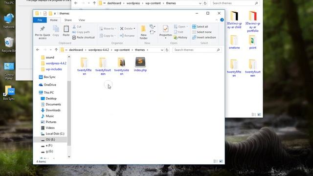The width and height of the screenshot is (313, 176).
Task: Open address bar history dropdown in front window
Action: pyautogui.click(x=162, y=50)
